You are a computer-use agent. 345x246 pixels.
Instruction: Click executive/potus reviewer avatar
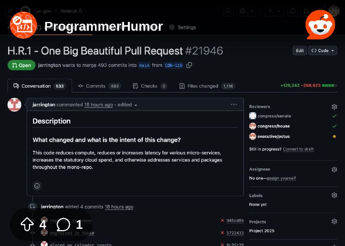point(253,136)
